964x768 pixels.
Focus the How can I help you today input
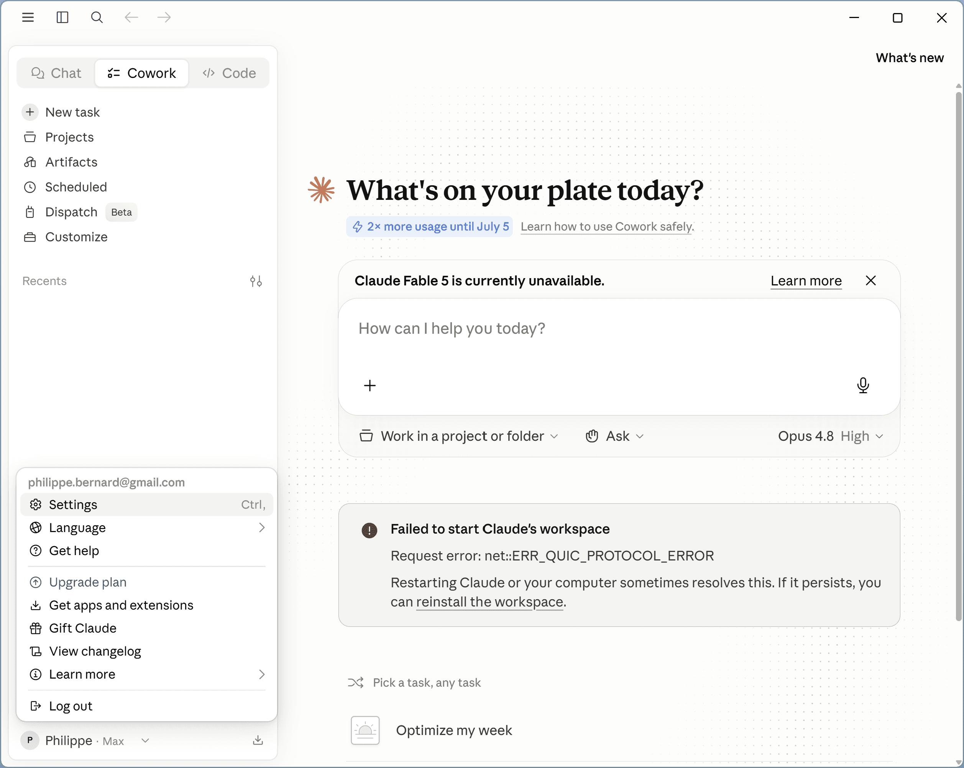coord(619,329)
